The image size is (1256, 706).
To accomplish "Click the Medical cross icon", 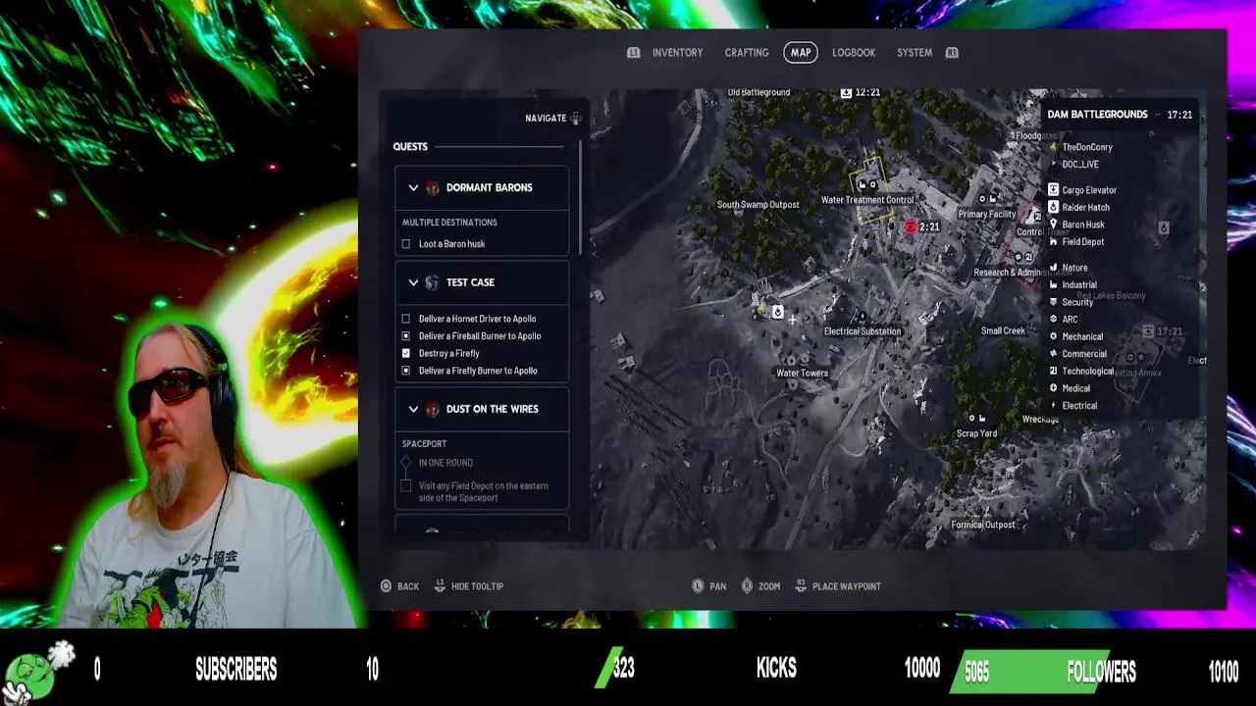I will (1053, 388).
